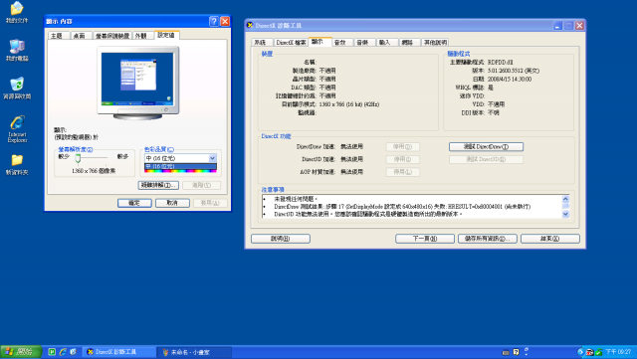Open the 資源回收筒 desktop icon

(17, 89)
